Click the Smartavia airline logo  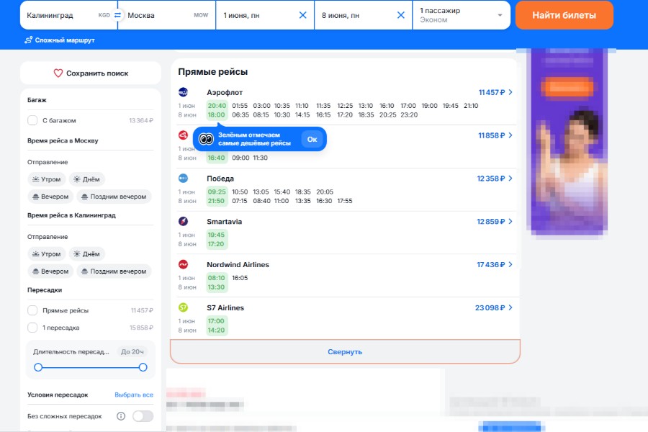[x=183, y=221]
